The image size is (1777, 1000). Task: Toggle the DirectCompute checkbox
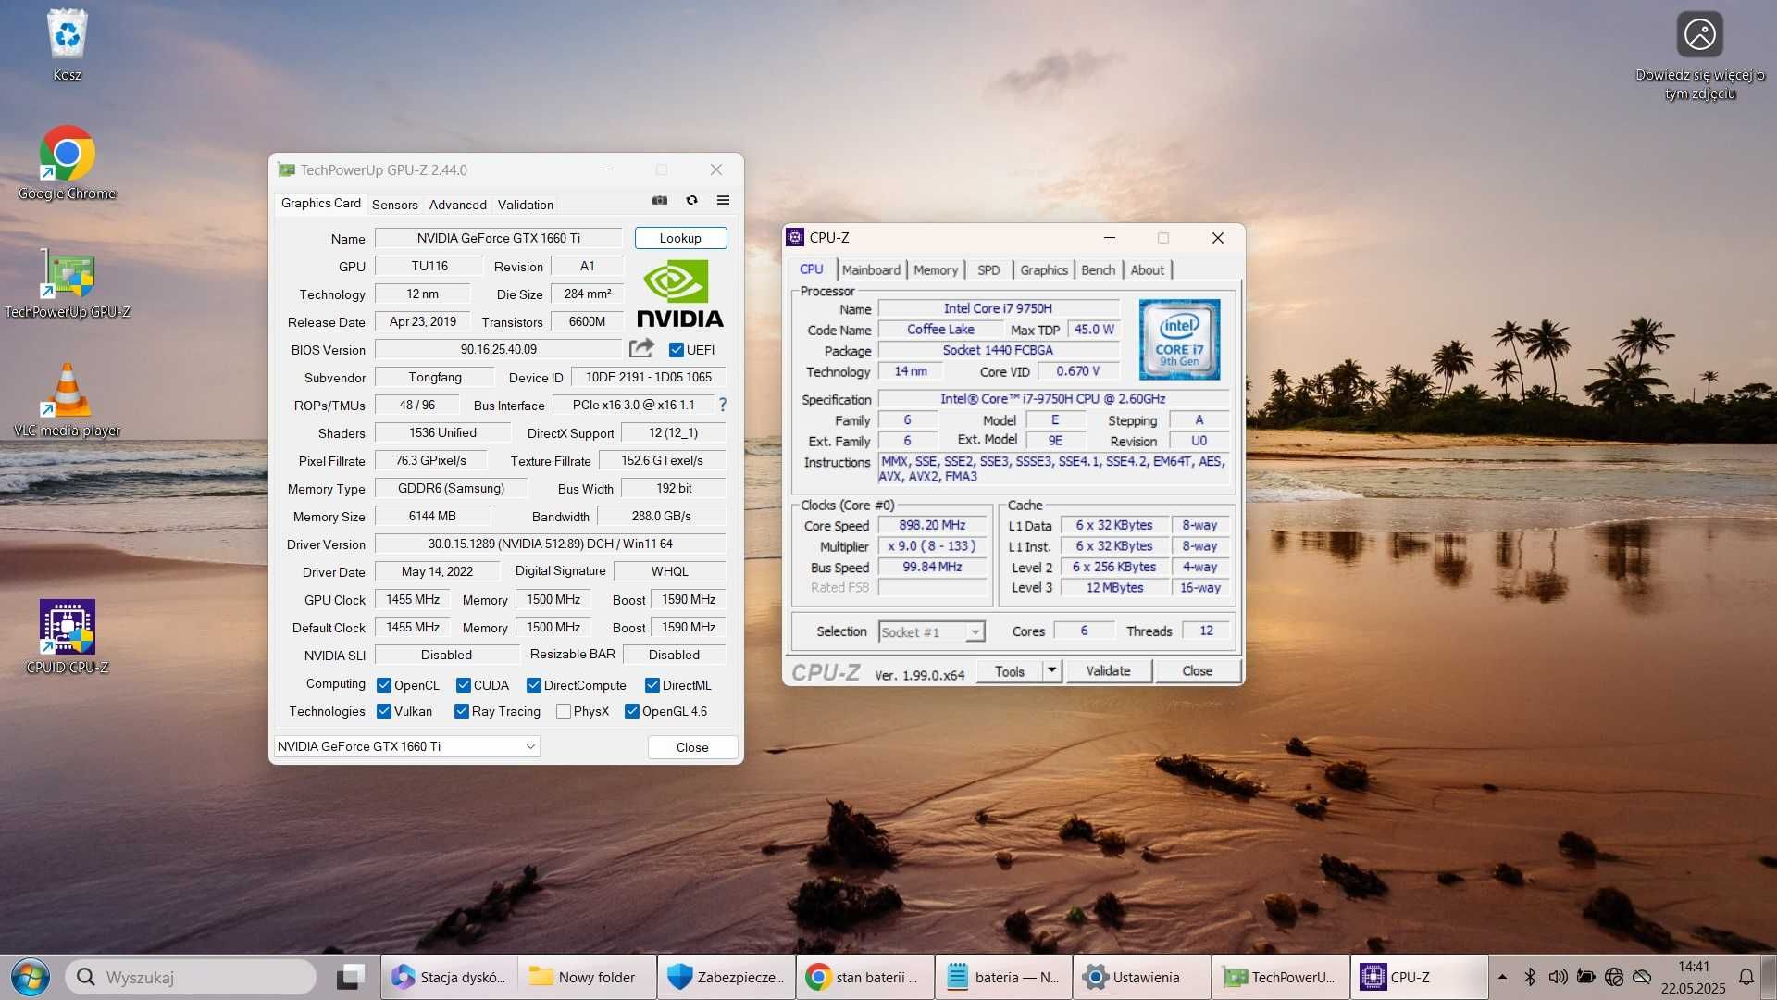point(534,685)
